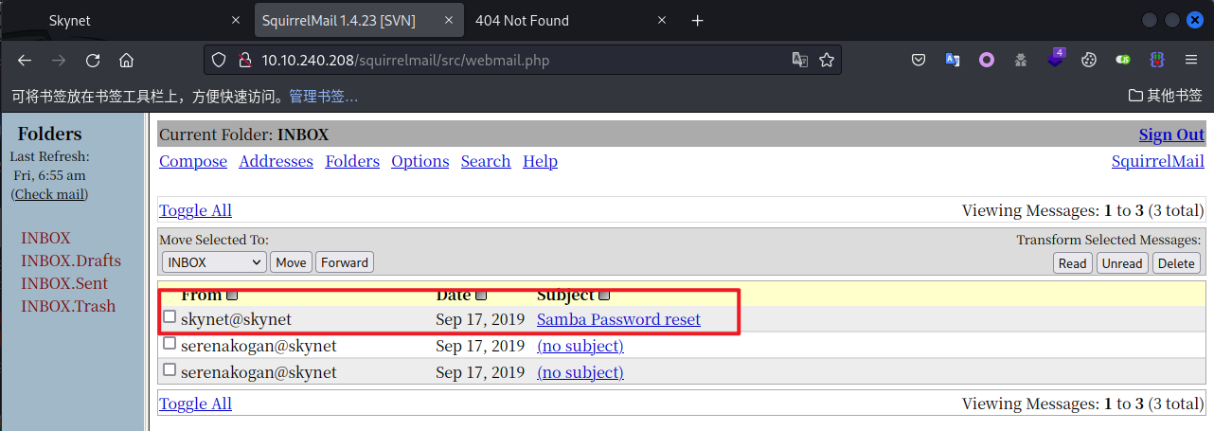Open the Samba Password reset email

click(618, 319)
